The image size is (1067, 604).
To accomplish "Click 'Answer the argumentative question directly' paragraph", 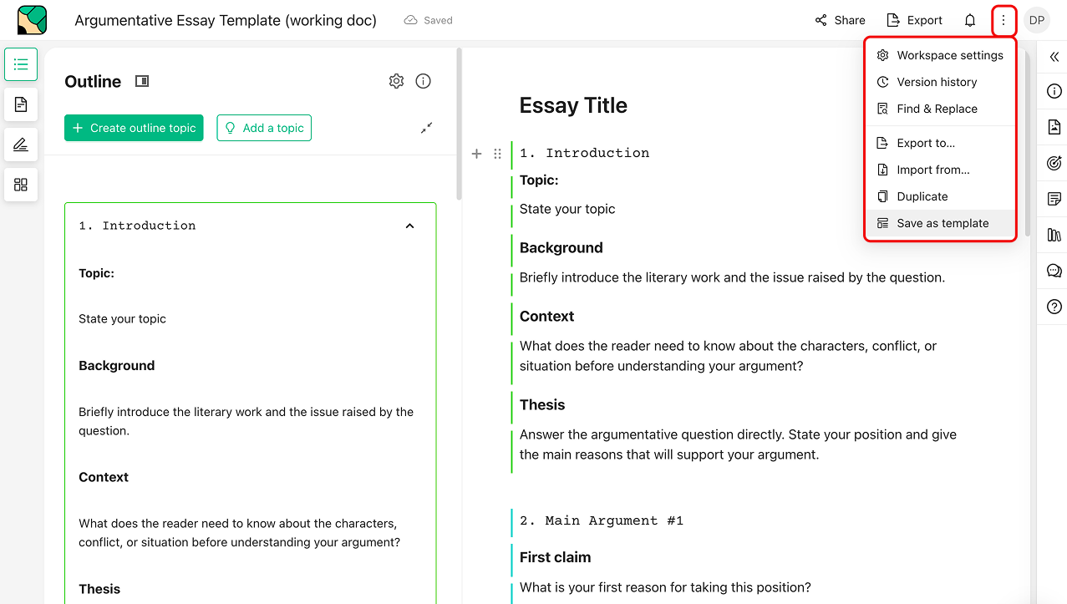I will click(738, 444).
